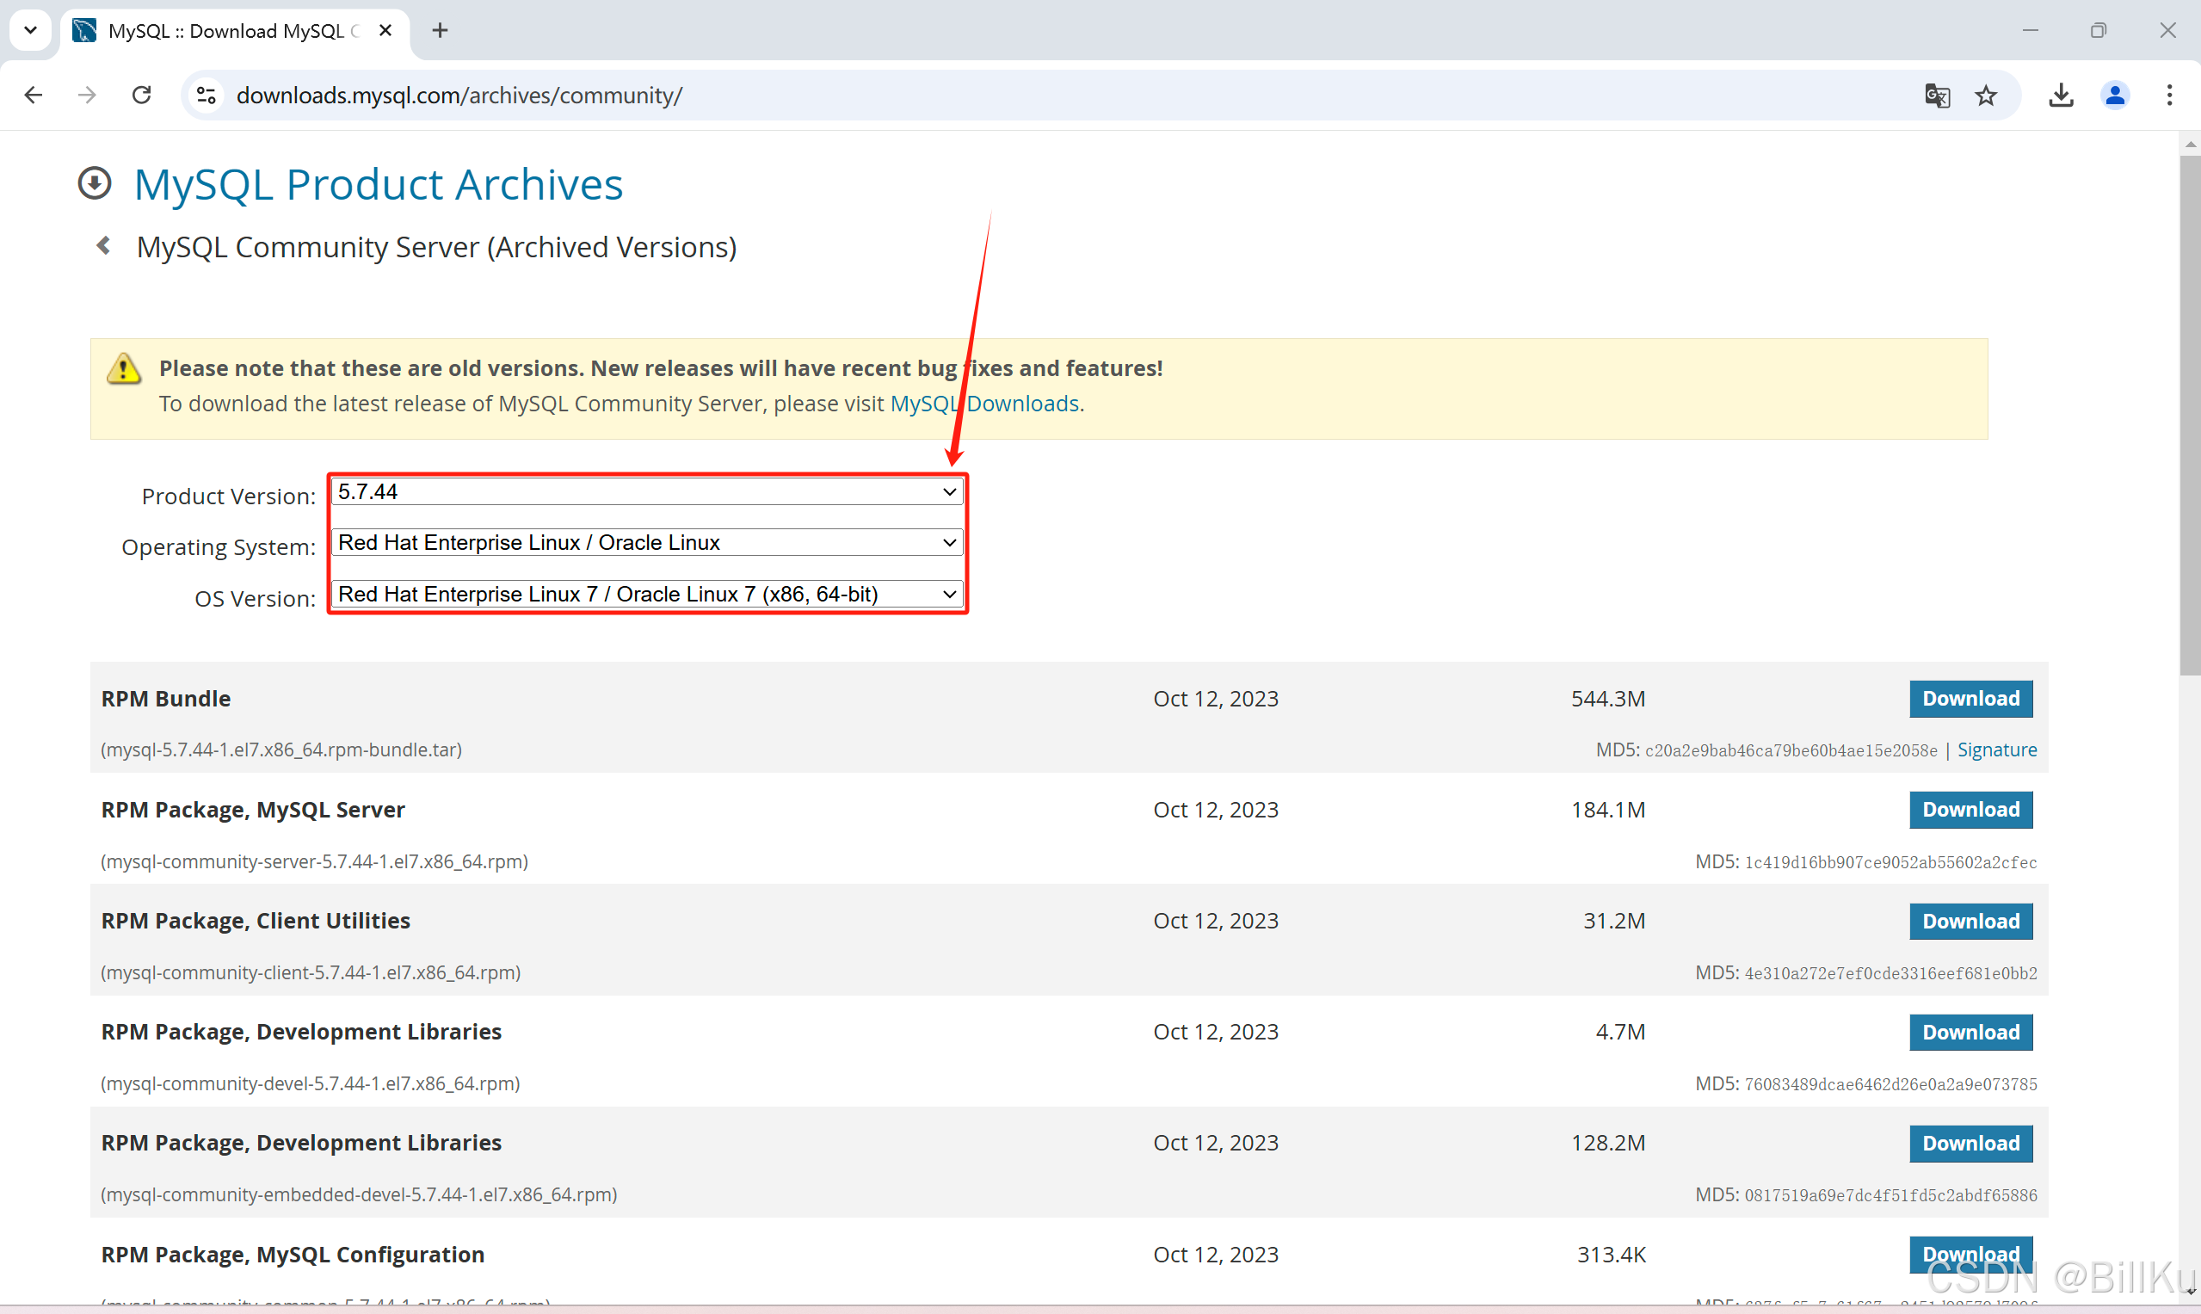Restore the browser window size
The height and width of the screenshot is (1314, 2201).
click(2099, 30)
